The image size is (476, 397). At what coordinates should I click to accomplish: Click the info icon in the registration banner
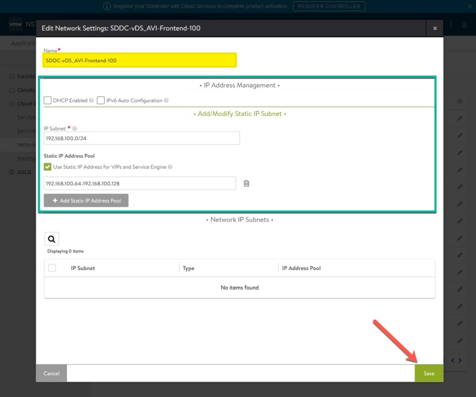pyautogui.click(x=107, y=7)
